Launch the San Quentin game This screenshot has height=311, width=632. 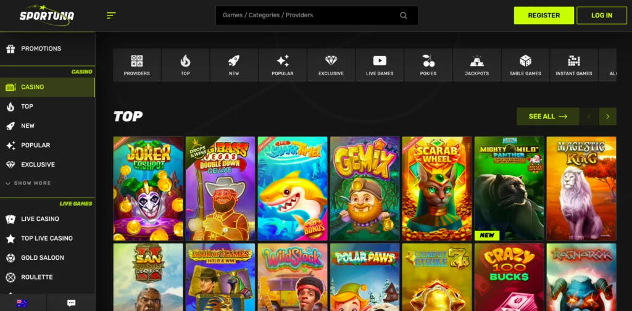pyautogui.click(x=148, y=277)
